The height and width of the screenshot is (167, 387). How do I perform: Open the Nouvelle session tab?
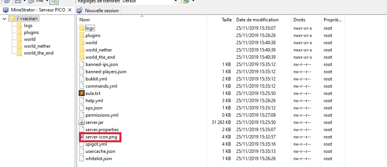[x=102, y=11]
